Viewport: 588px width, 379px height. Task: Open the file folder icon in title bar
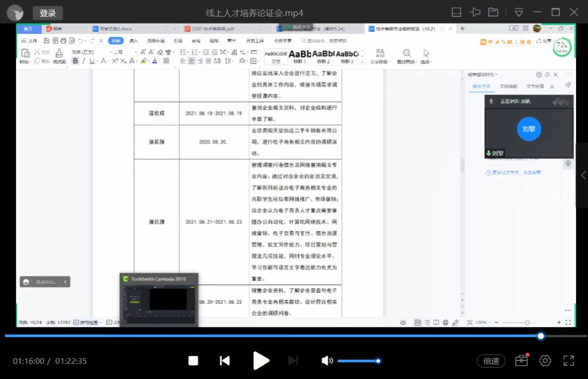[493, 12]
